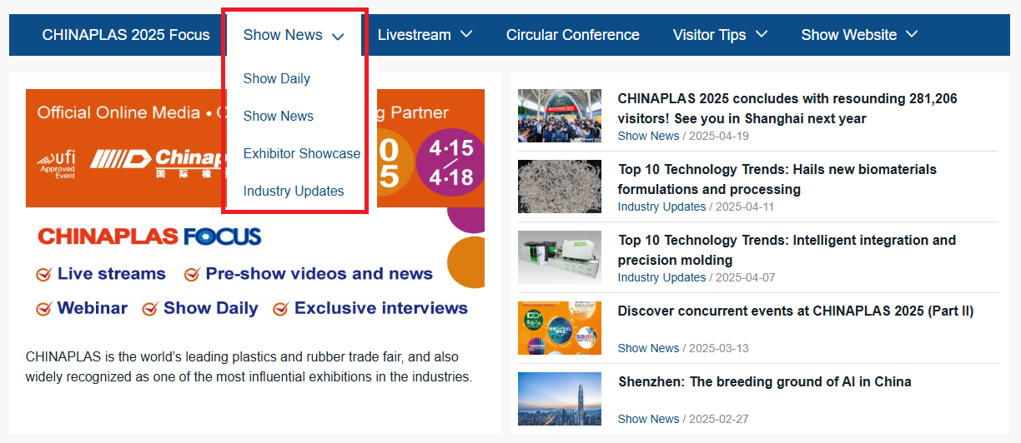Open the concurrent events thumbnail
Image resolution: width=1021 pixels, height=443 pixels.
tap(559, 328)
